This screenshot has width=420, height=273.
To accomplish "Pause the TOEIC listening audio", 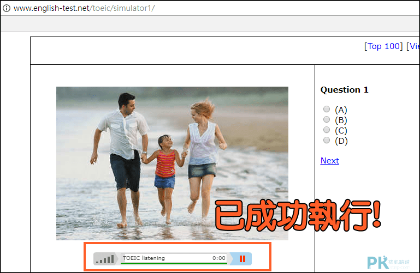I will (x=242, y=259).
